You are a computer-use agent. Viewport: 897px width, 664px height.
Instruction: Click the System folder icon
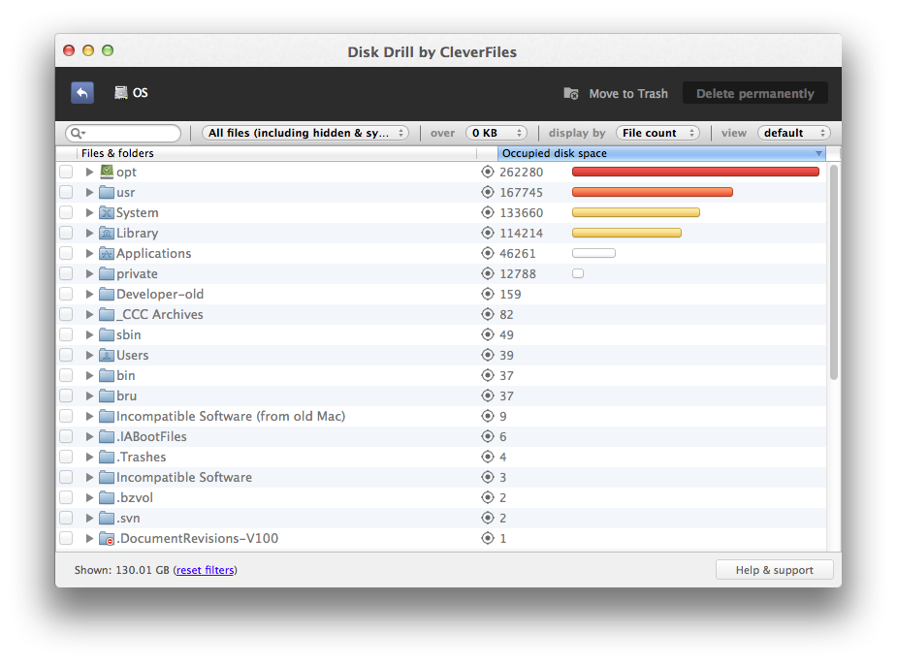(107, 212)
